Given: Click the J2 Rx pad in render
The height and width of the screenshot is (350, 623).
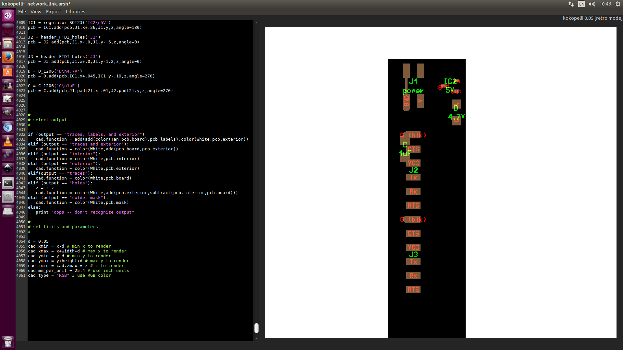Looking at the screenshot, I should [413, 191].
